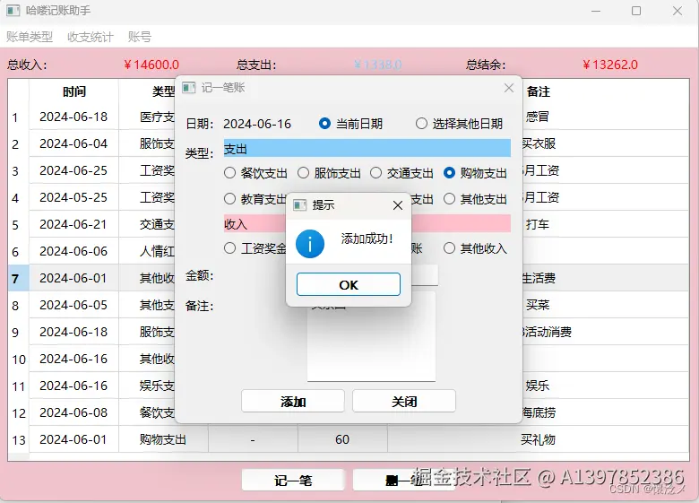The height and width of the screenshot is (503, 699).
Task: Select table row number 13
Action: click(x=19, y=439)
